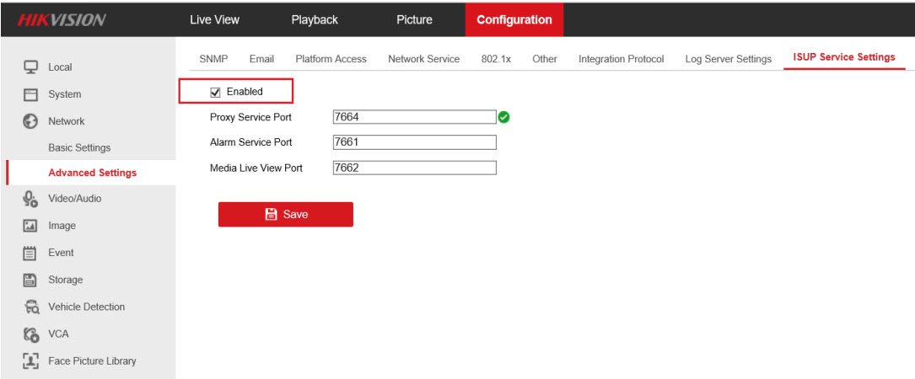The image size is (915, 379).
Task: Focus the Alarm Service Port field
Action: tap(413, 142)
